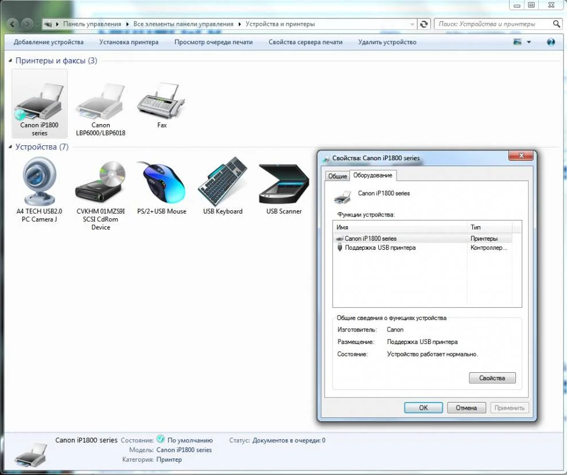Viewport: 567px width, 475px height.
Task: Collapse the Устройства group
Action: point(10,146)
